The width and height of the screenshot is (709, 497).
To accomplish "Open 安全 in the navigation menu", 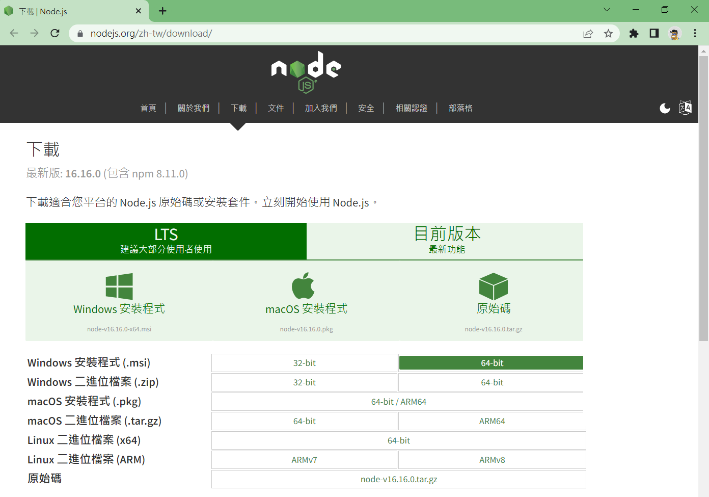I will point(366,108).
